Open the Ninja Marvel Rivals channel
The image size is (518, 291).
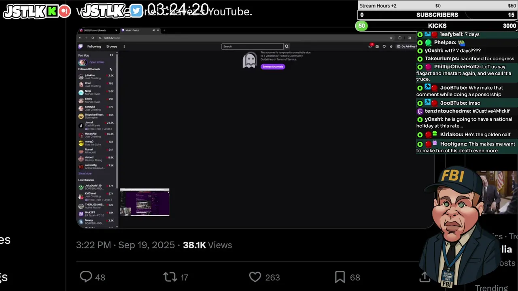click(x=96, y=92)
